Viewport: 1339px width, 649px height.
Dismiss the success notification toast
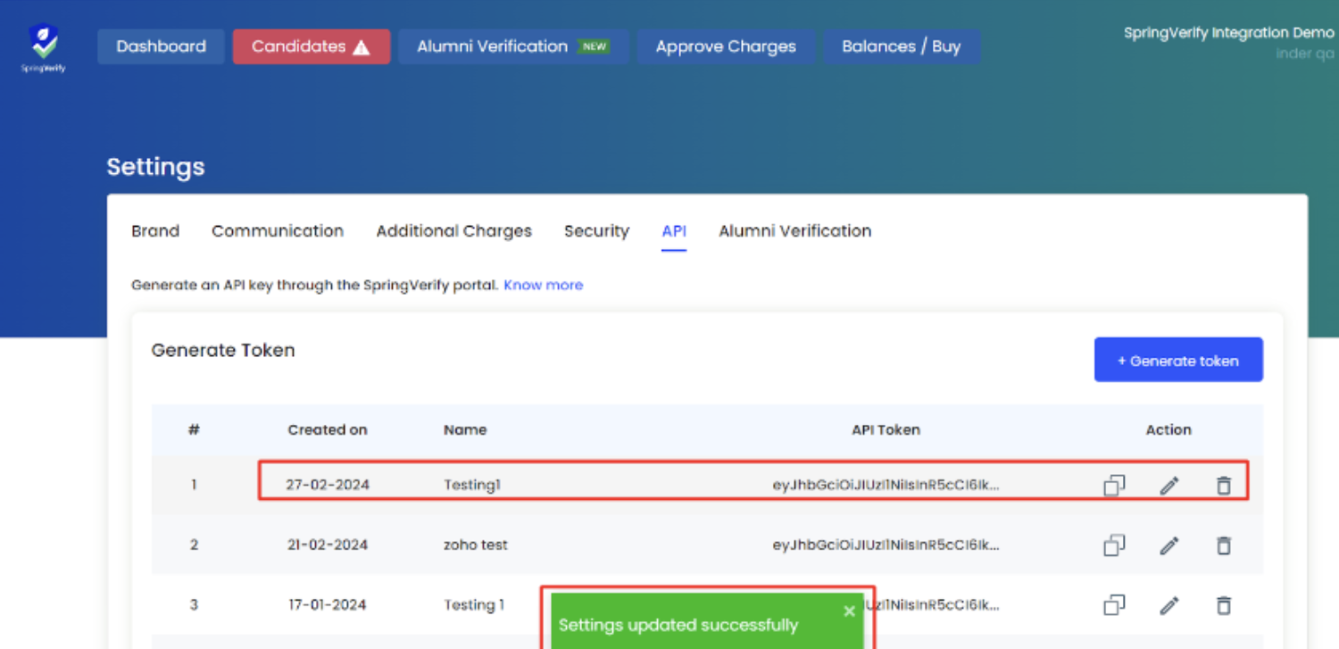click(x=849, y=611)
